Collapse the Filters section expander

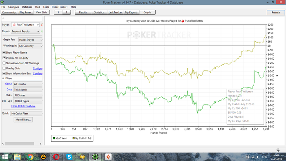(x=3, y=78)
